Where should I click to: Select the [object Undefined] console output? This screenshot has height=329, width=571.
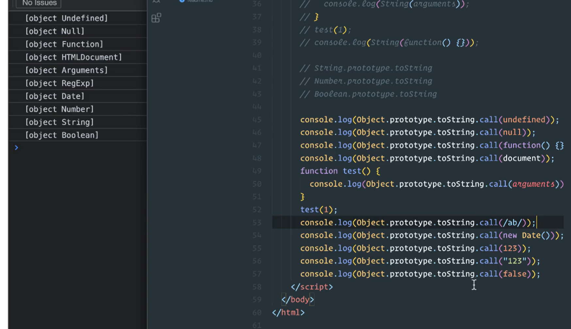click(x=66, y=18)
